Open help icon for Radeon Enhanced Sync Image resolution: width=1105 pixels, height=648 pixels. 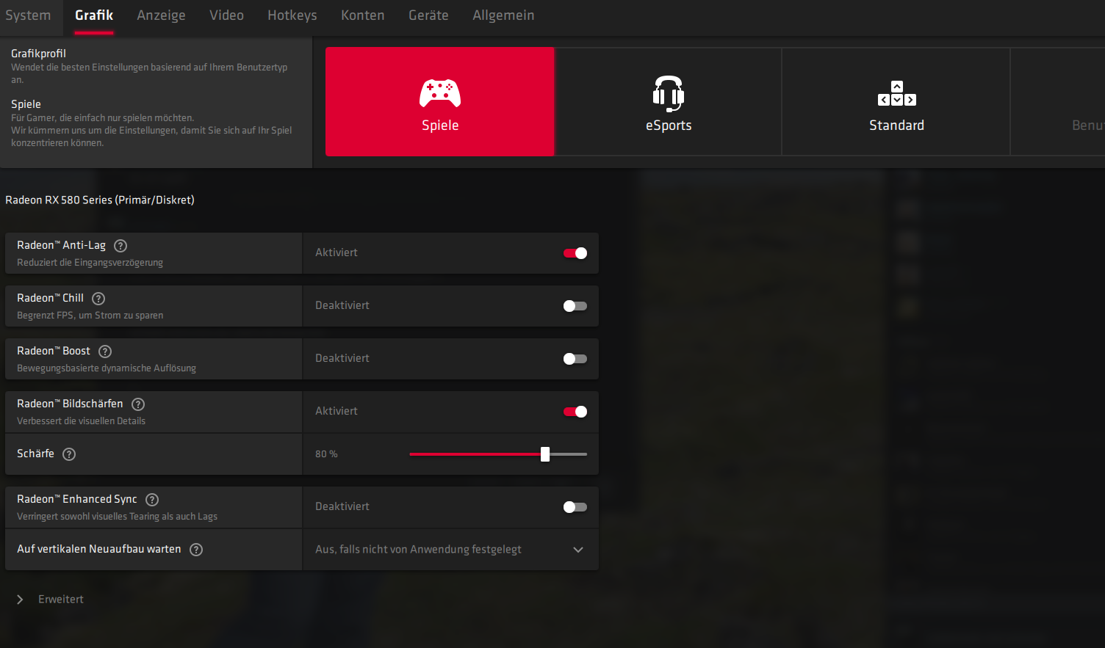[x=152, y=500]
